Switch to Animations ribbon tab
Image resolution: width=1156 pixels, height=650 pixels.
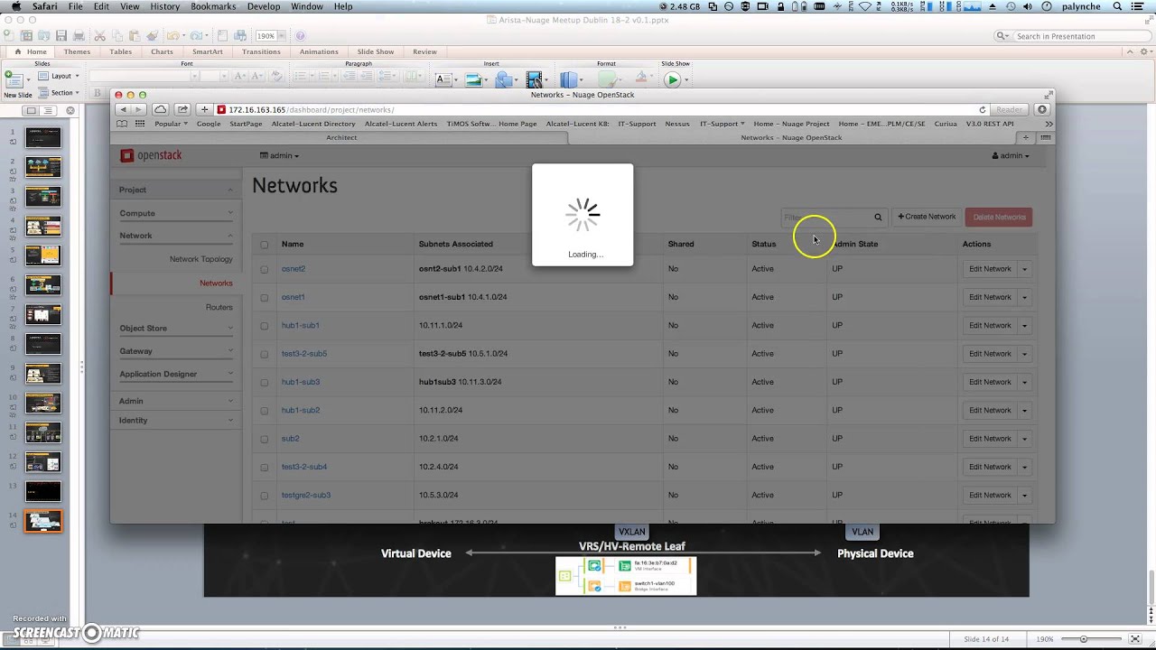click(319, 51)
